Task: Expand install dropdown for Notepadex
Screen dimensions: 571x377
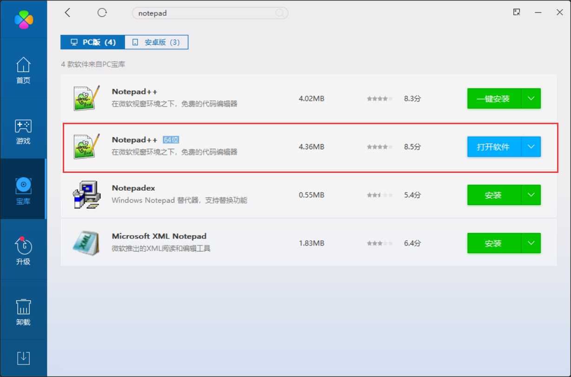Action: [531, 195]
